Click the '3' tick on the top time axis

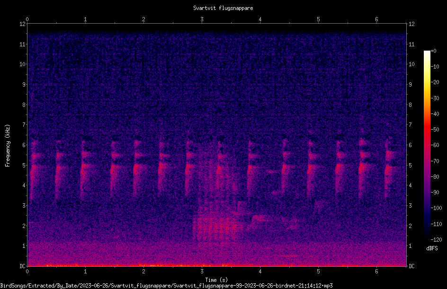tap(202, 19)
